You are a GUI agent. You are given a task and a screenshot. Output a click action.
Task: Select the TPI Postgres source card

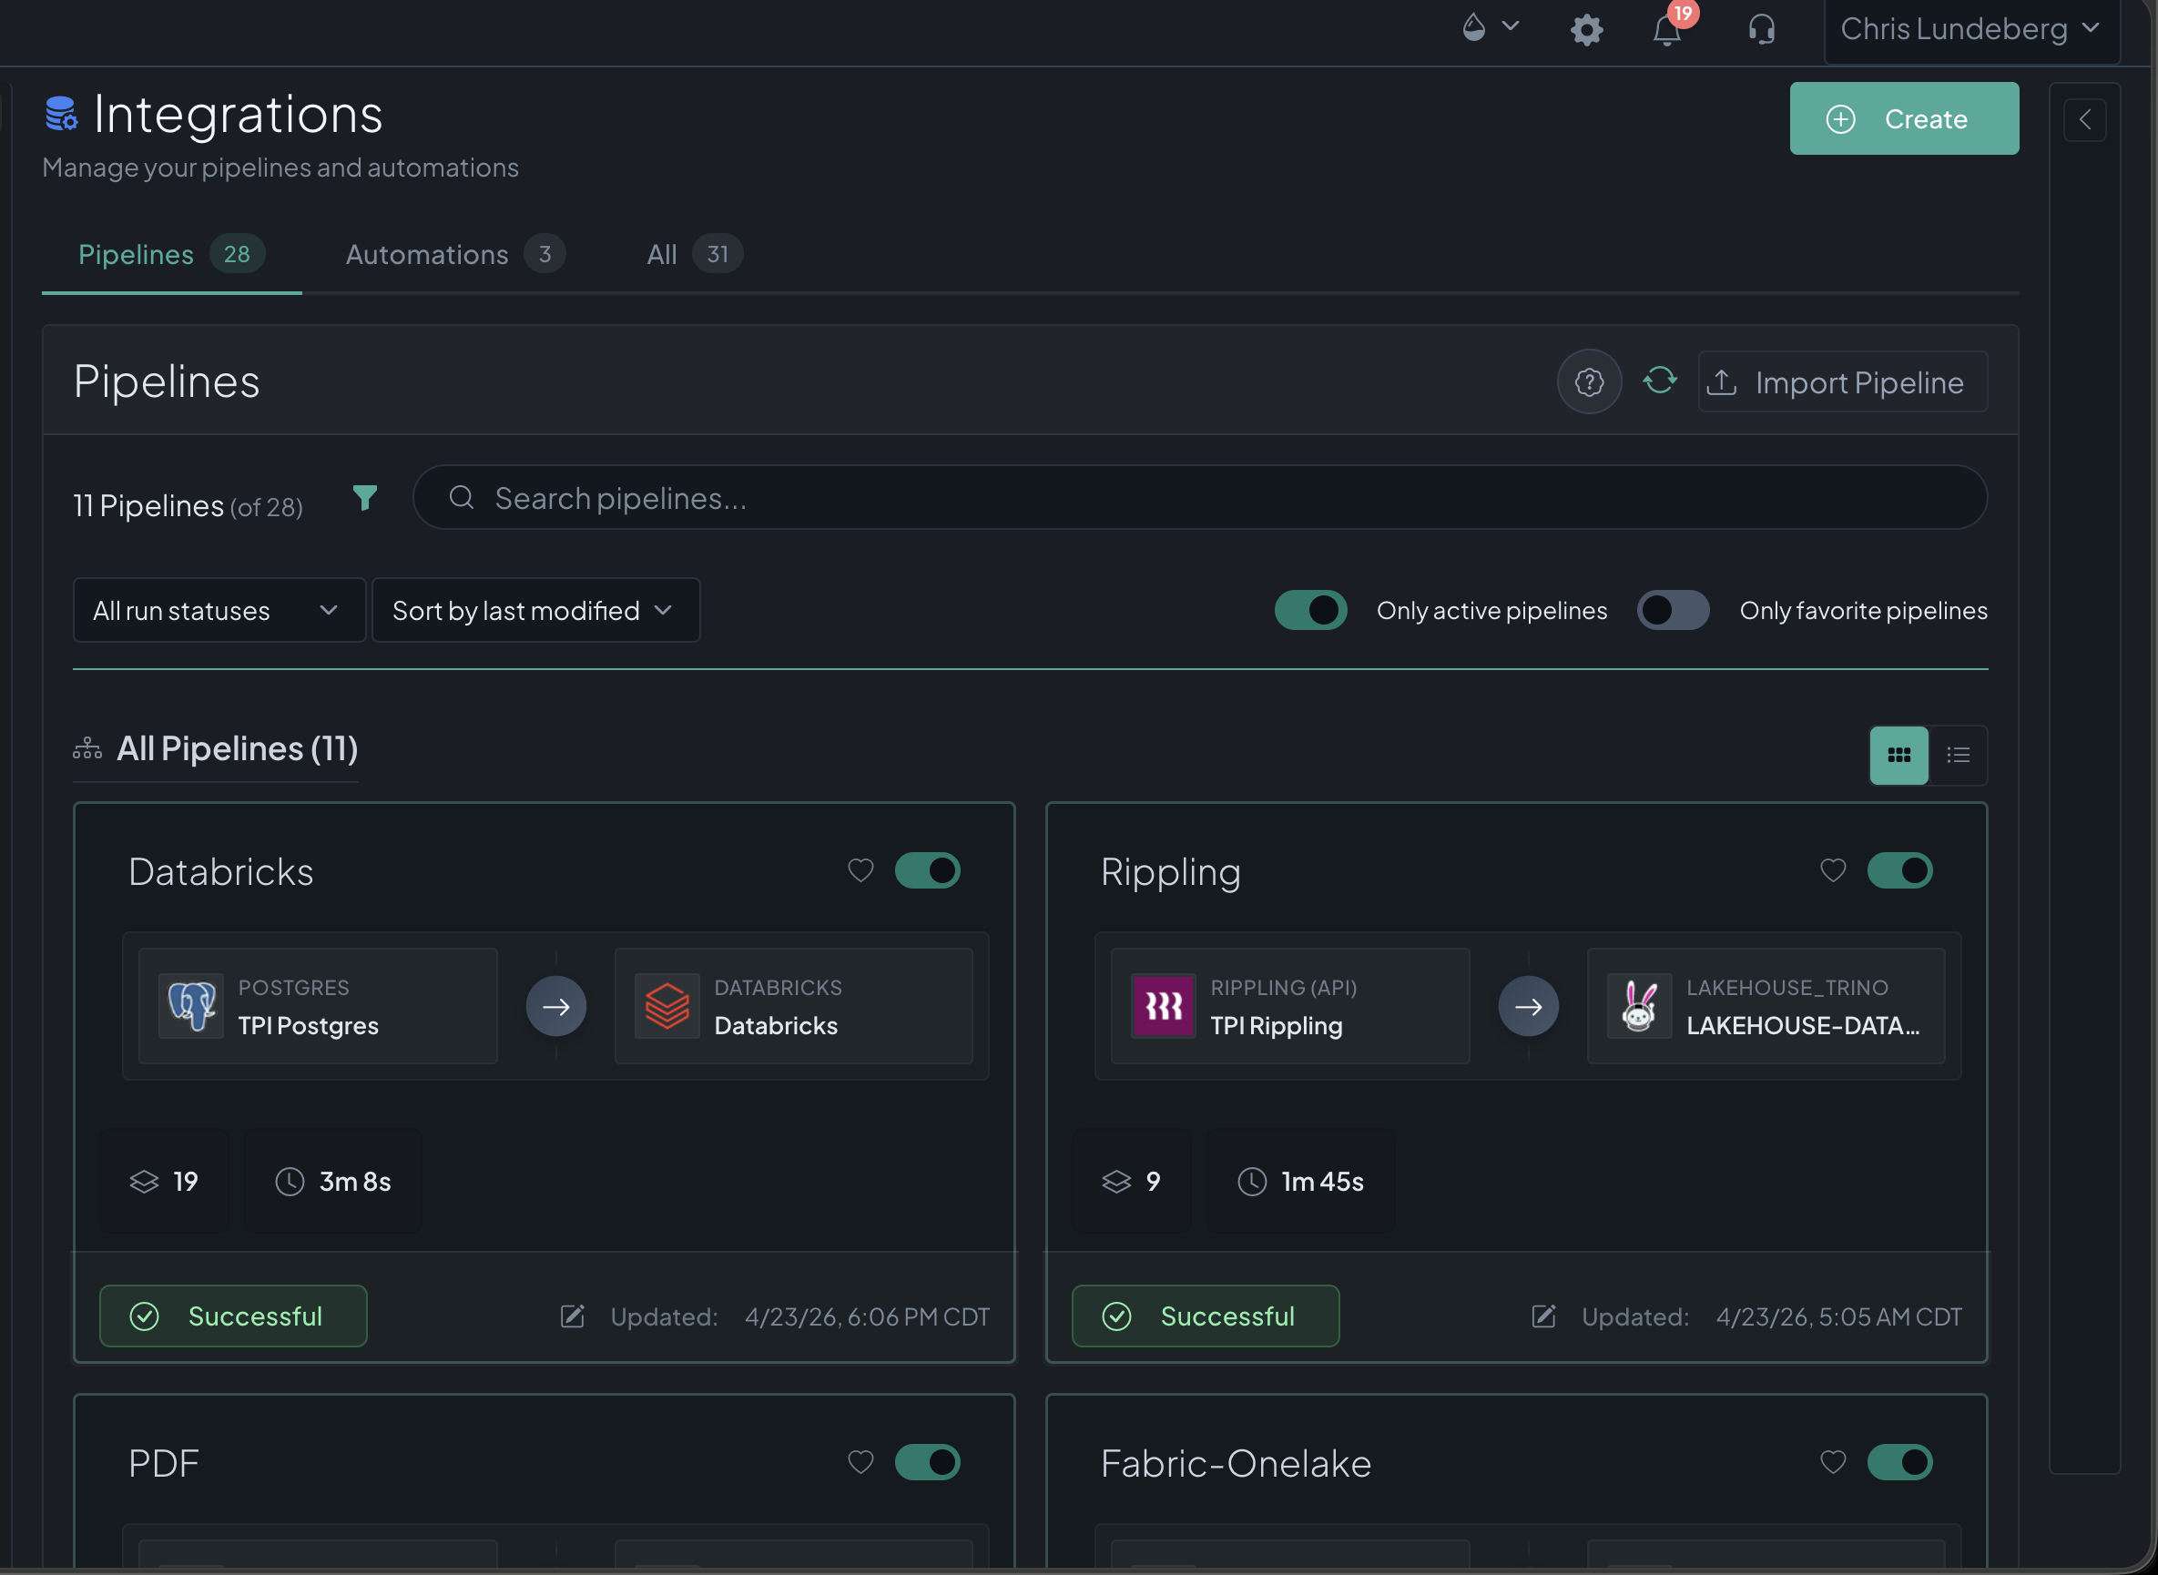(x=318, y=1006)
